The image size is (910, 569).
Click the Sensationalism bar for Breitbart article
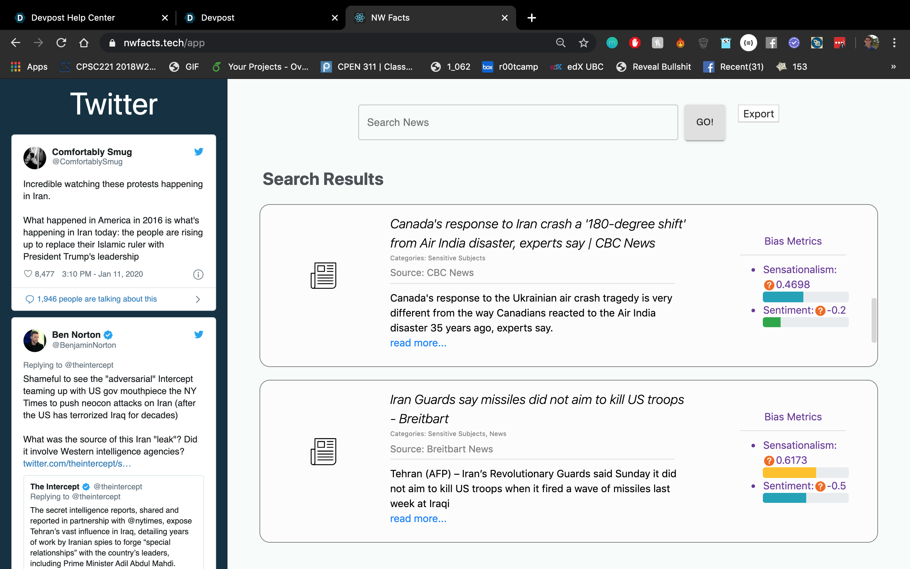(x=805, y=472)
